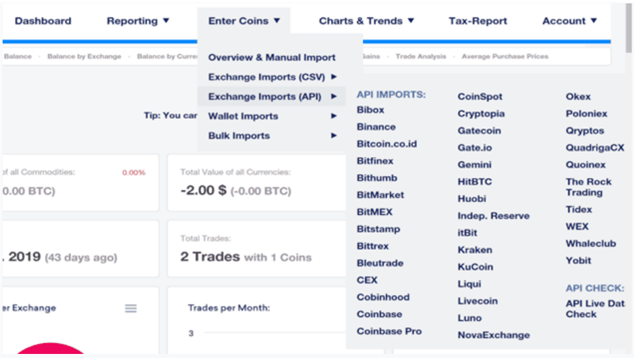Open the chart hamburger menu icon
635x362 pixels.
pyautogui.click(x=130, y=309)
